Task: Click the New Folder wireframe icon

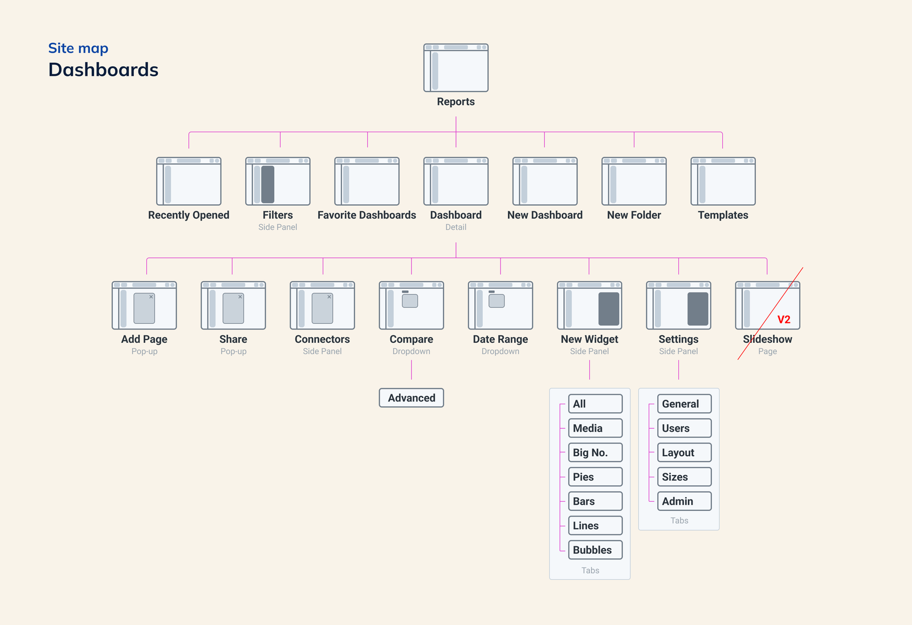Action: pos(634,181)
